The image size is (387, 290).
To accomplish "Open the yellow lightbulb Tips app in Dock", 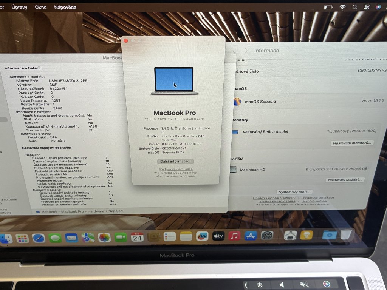I will [x=307, y=235].
